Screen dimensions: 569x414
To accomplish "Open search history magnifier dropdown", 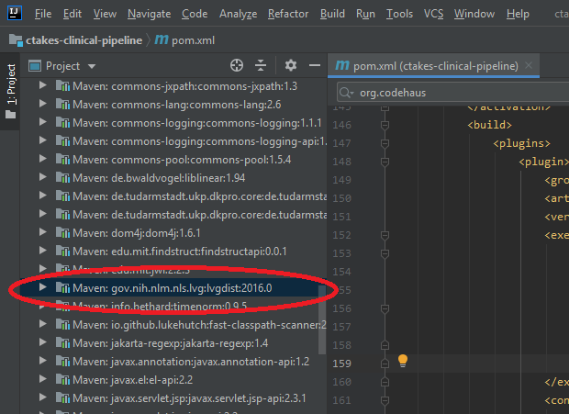I will [345, 93].
